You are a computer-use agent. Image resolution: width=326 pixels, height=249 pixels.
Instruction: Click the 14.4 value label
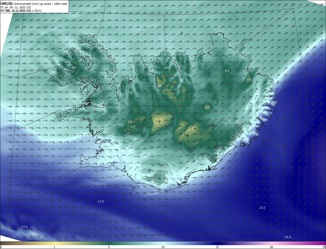click(x=288, y=237)
